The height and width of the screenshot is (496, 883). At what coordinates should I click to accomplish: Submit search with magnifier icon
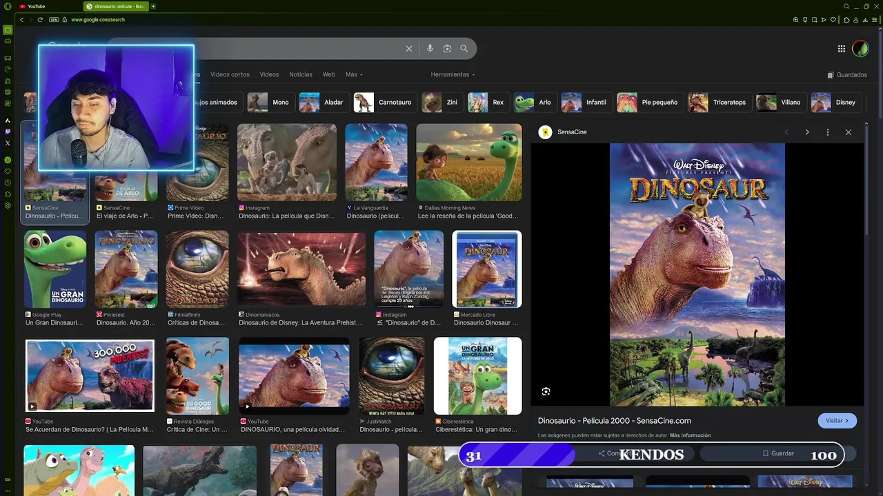click(x=464, y=48)
